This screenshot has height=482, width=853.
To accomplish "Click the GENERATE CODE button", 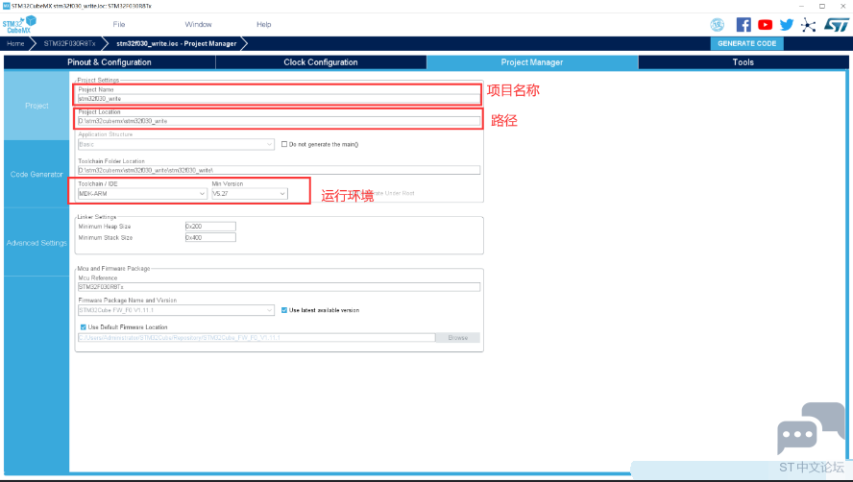I will (747, 43).
